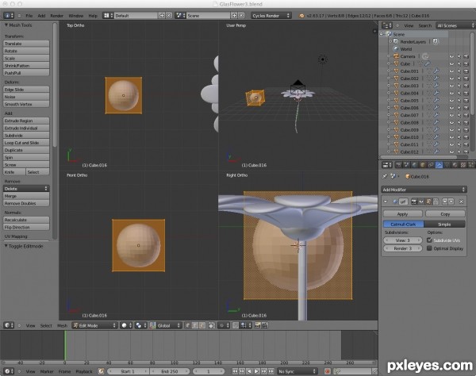Click the Extrude Region button
The width and height of the screenshot is (476, 376).
tap(26, 121)
